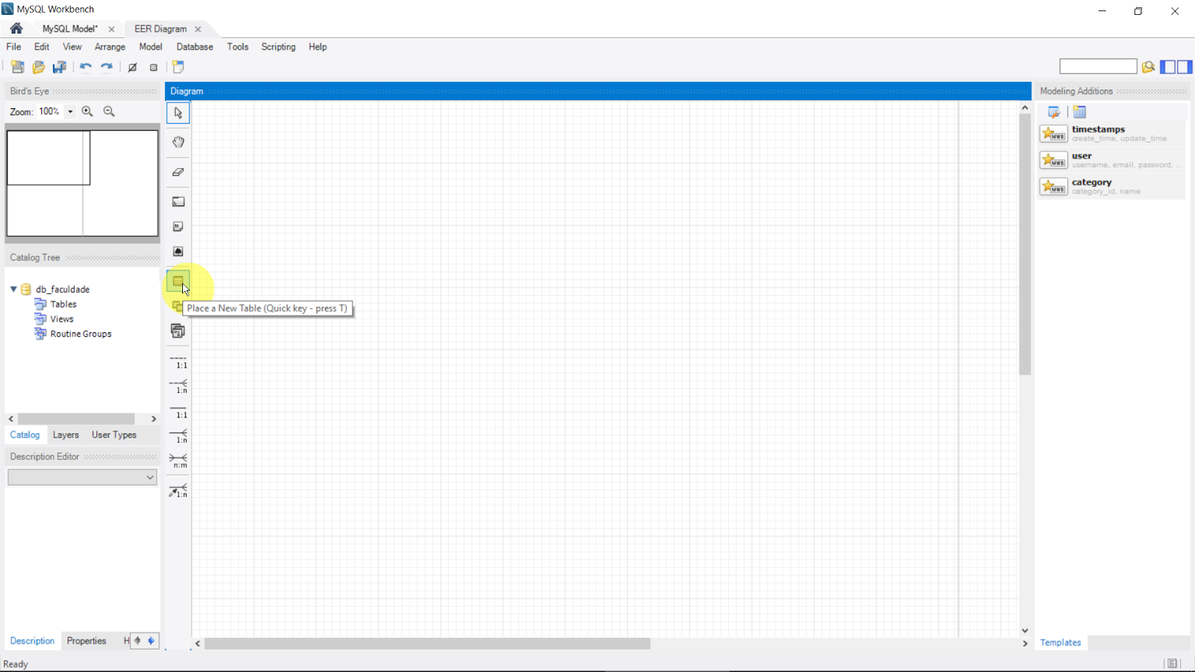Open the Description Editor object dropdown
The height and width of the screenshot is (672, 1195).
coord(82,477)
